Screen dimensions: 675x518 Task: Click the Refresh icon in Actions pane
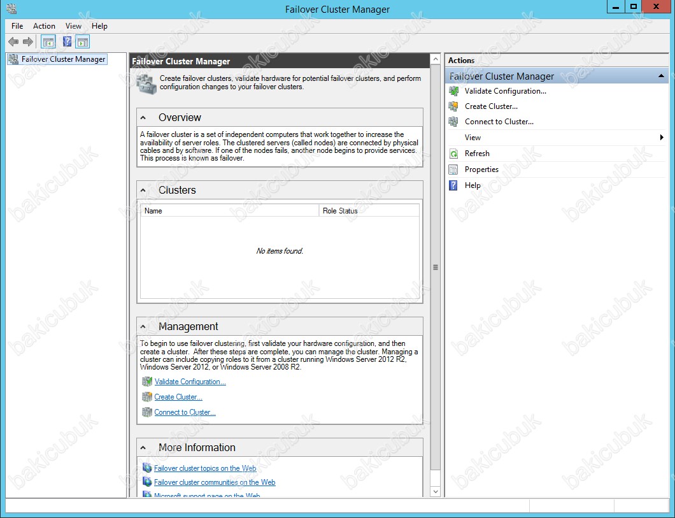tap(453, 154)
